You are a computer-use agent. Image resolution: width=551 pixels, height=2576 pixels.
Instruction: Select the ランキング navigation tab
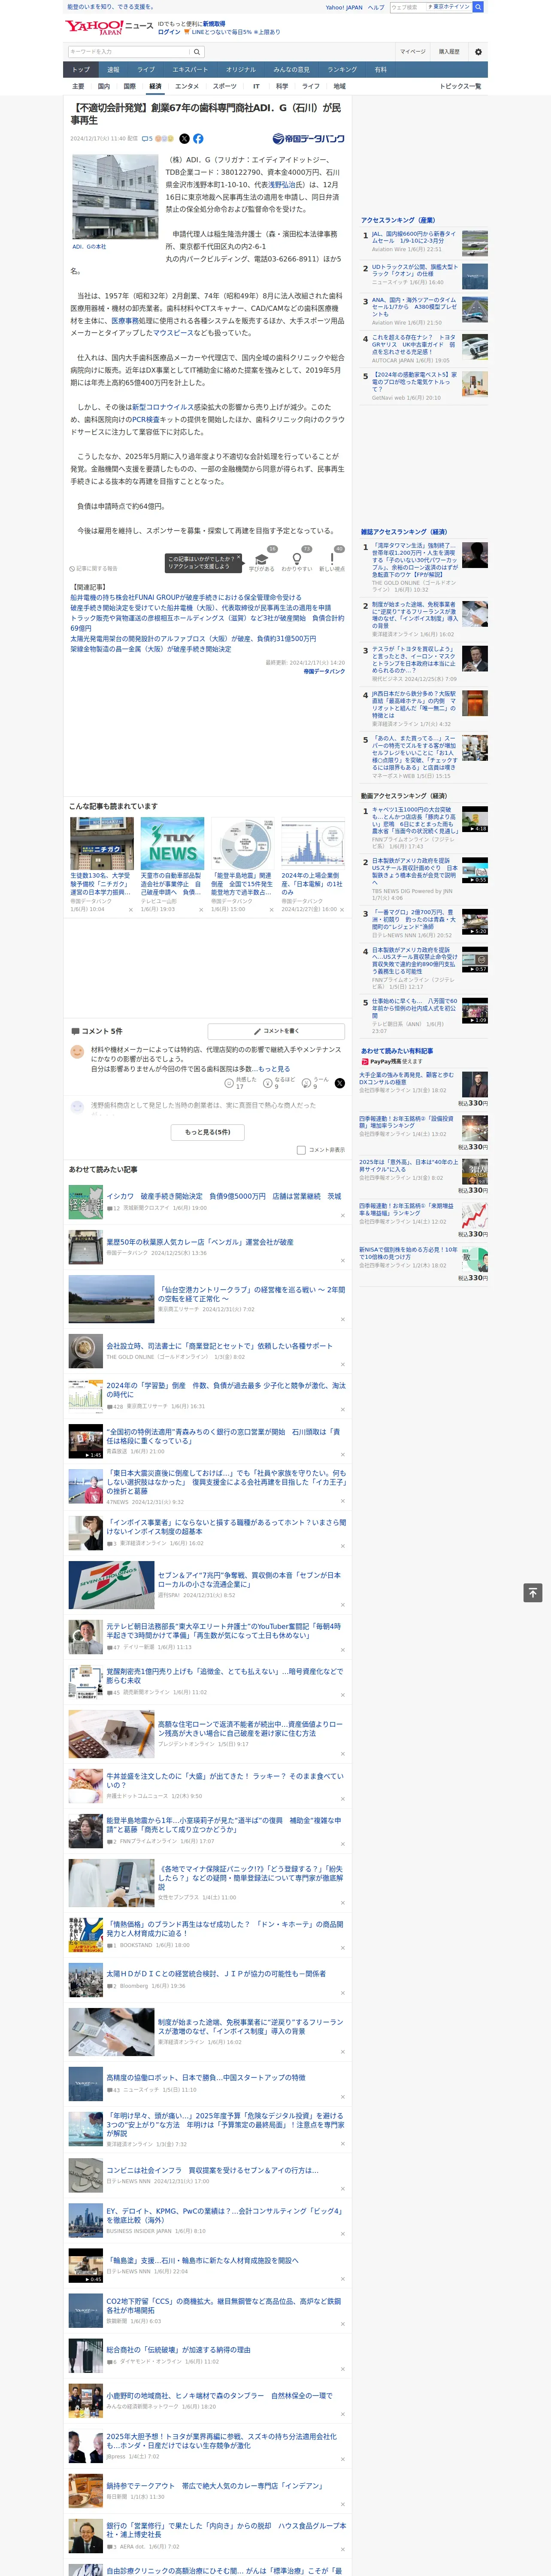point(342,70)
